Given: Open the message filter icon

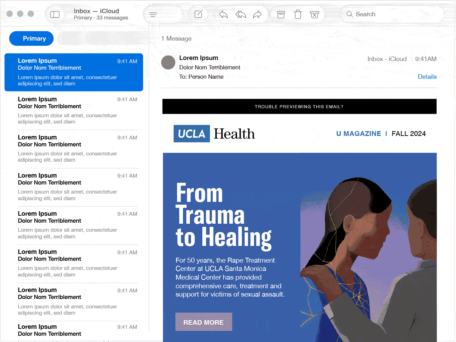Looking at the screenshot, I should pyautogui.click(x=152, y=14).
